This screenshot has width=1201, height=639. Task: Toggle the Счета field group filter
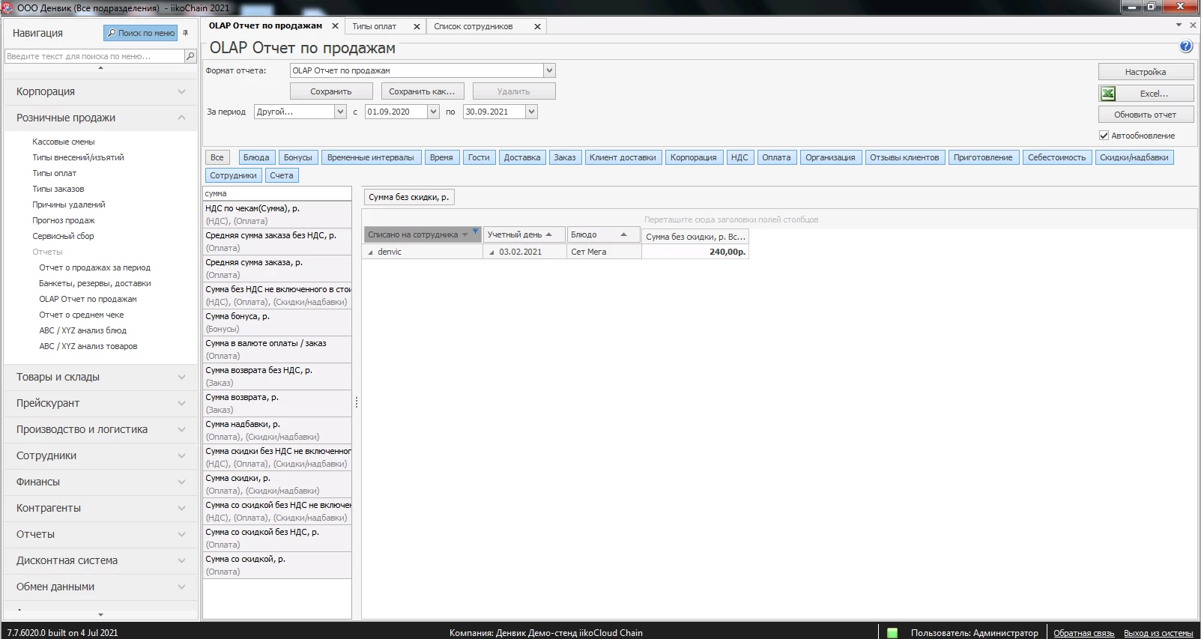pyautogui.click(x=282, y=175)
